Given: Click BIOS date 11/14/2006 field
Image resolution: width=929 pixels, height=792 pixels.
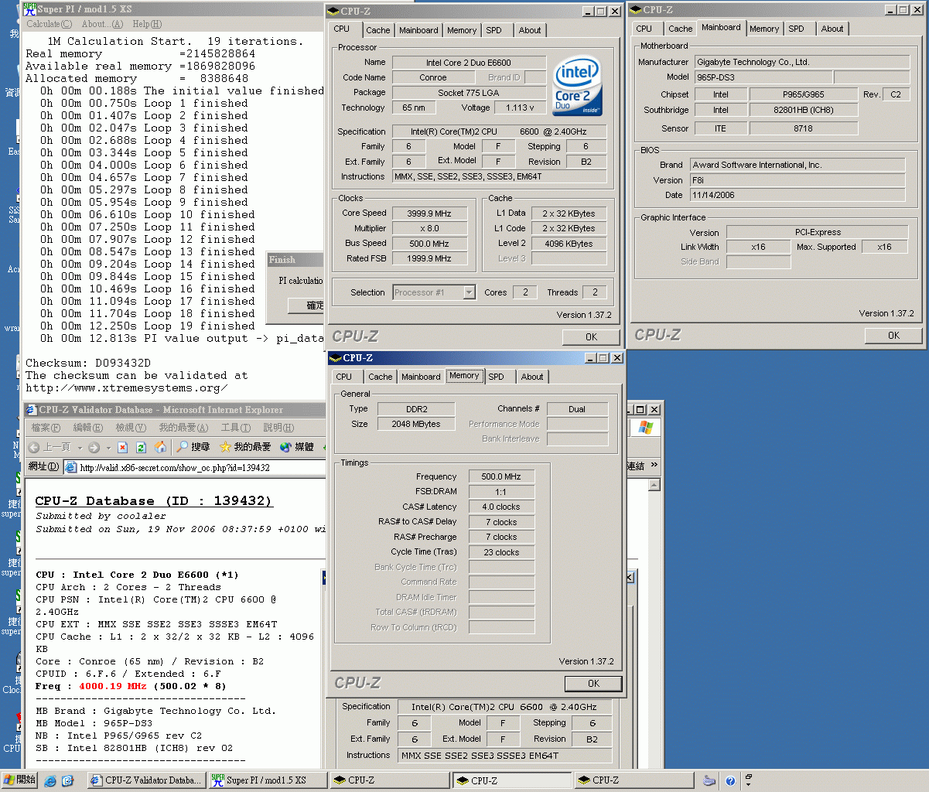Looking at the screenshot, I should [796, 195].
